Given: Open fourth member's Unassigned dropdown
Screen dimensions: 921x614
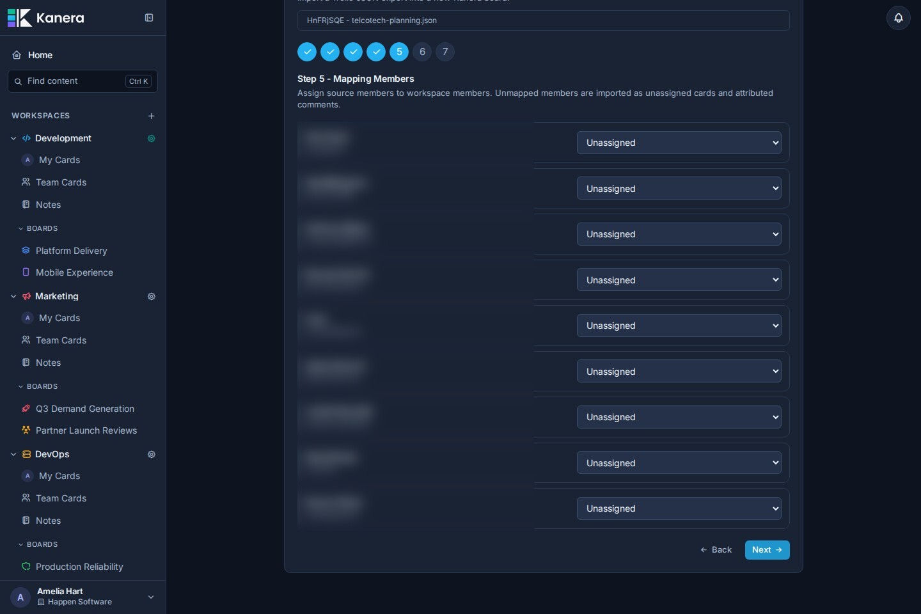Looking at the screenshot, I should [679, 280].
